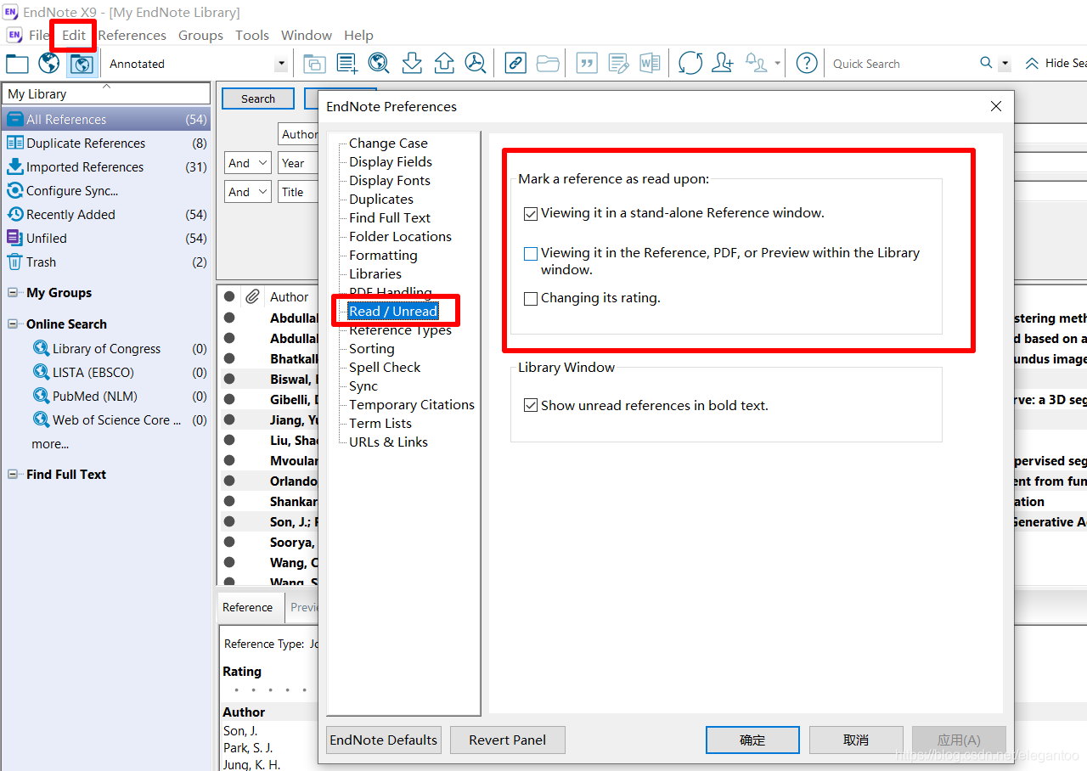The image size is (1087, 771).
Task: Open Activity Feed dropdown arrow
Action: [x=777, y=64]
